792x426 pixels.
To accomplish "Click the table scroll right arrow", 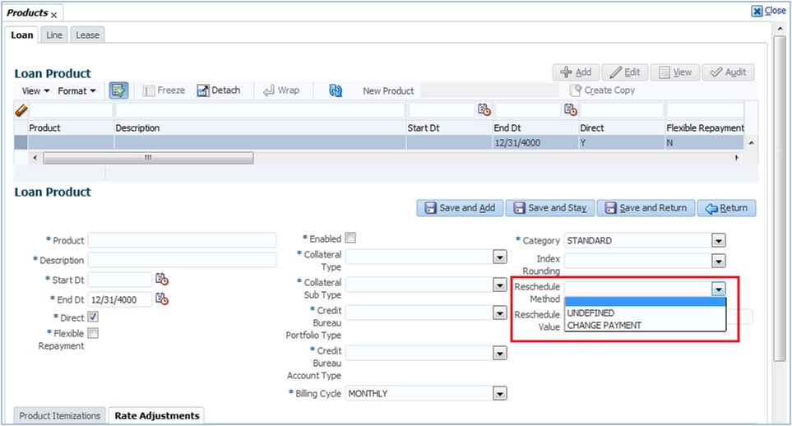I will (x=737, y=158).
